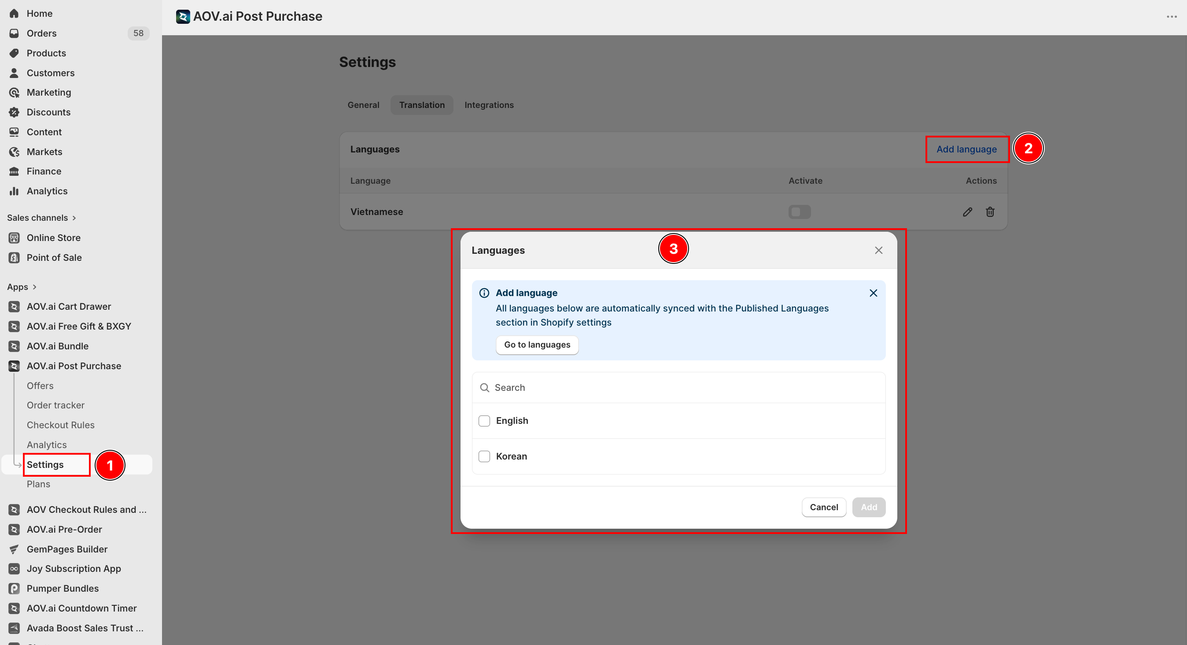Click Cancel in the Languages dialog
Viewport: 1187px width, 645px height.
(823, 507)
